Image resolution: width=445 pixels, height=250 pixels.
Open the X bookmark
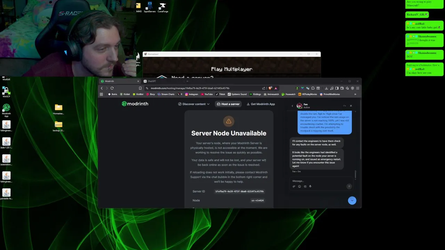point(179,94)
